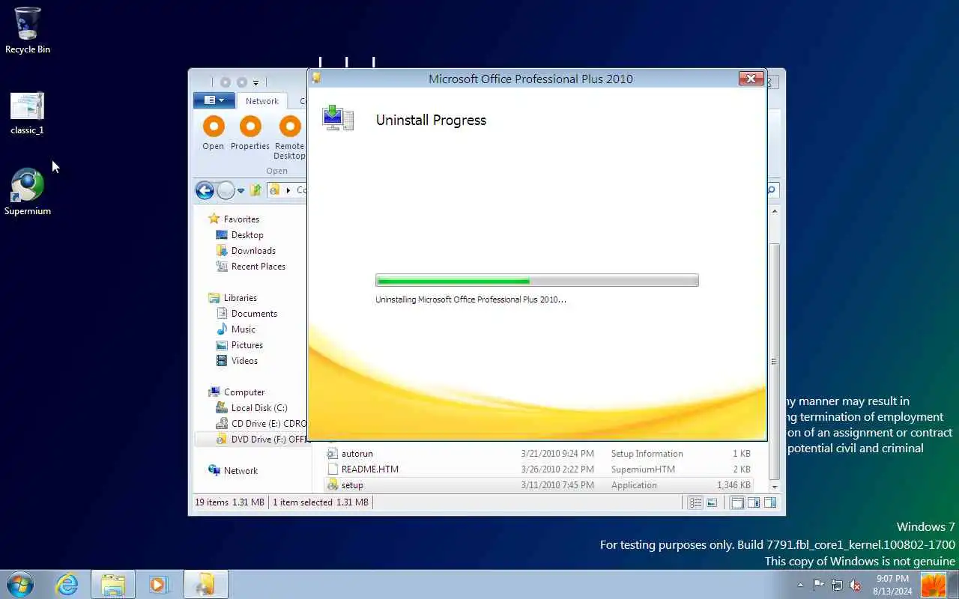Click the Up one level folder icon
Viewport: 959px width, 599px height.
pyautogui.click(x=255, y=190)
